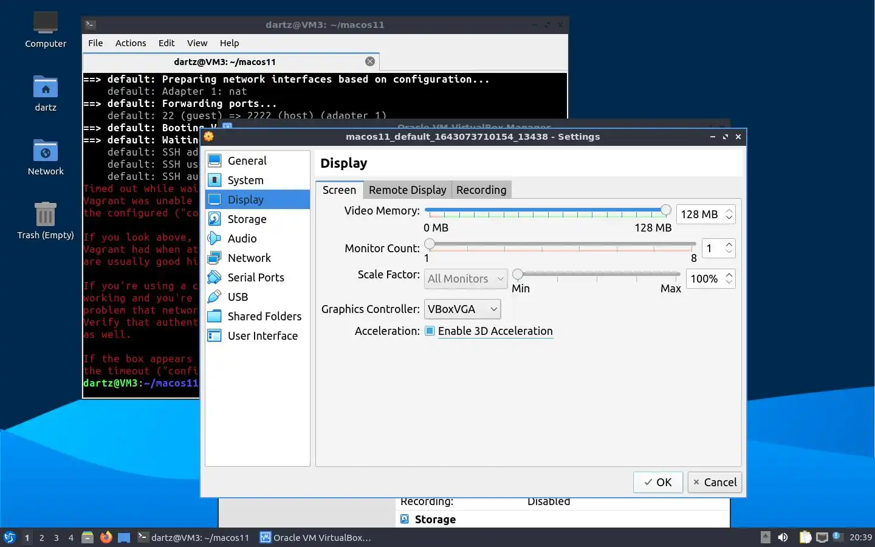This screenshot has width=875, height=547.
Task: Open the terminal Actions menu
Action: (x=131, y=43)
